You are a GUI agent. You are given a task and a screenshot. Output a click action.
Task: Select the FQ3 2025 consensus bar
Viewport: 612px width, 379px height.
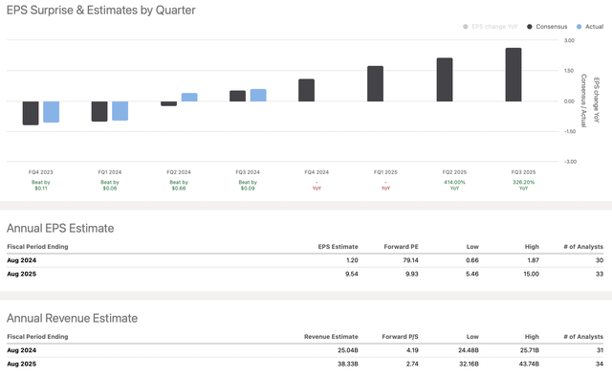point(514,75)
